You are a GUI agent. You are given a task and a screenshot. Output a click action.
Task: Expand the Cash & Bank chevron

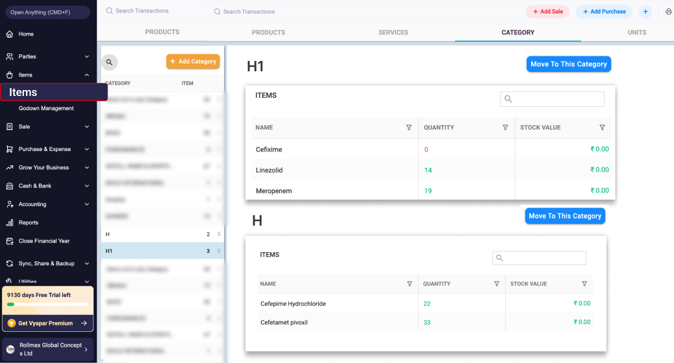tap(87, 186)
